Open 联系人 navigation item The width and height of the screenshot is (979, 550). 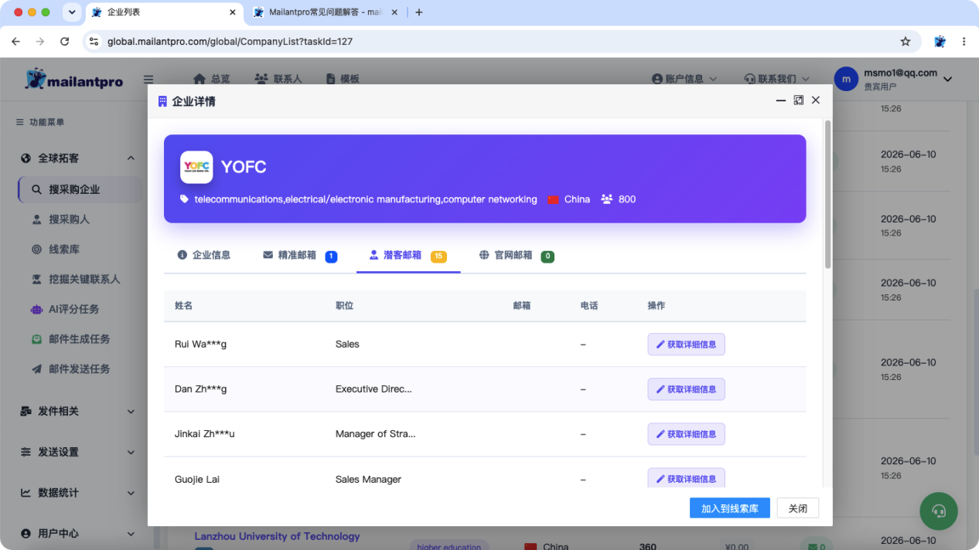coord(278,79)
